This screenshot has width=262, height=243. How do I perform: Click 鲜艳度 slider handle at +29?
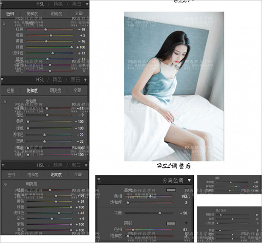tap(236, 186)
